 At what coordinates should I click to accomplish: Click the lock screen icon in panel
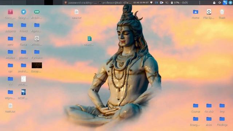(x=214, y=3)
